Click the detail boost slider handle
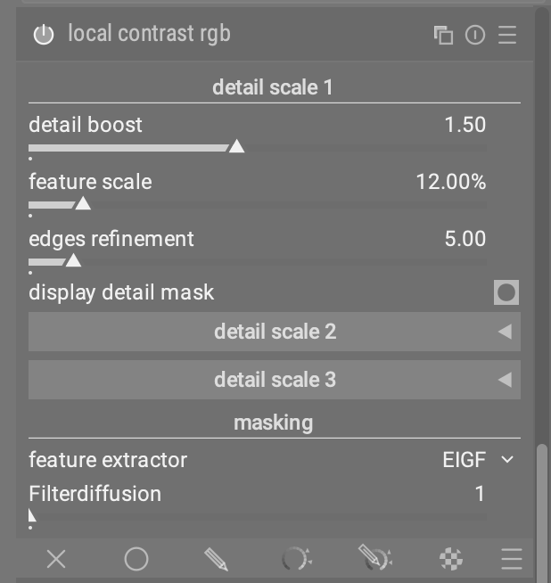Screen dimensions: 551x583 pos(236,146)
